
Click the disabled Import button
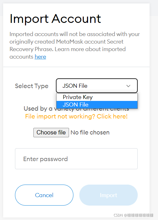click(108, 195)
